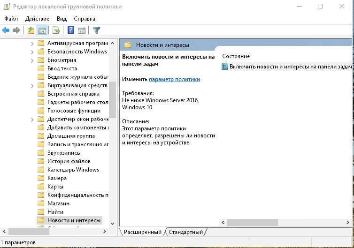Click details pane horizontal scroll left arrow
The width and height of the screenshot is (354, 248).
pyautogui.click(x=223, y=222)
